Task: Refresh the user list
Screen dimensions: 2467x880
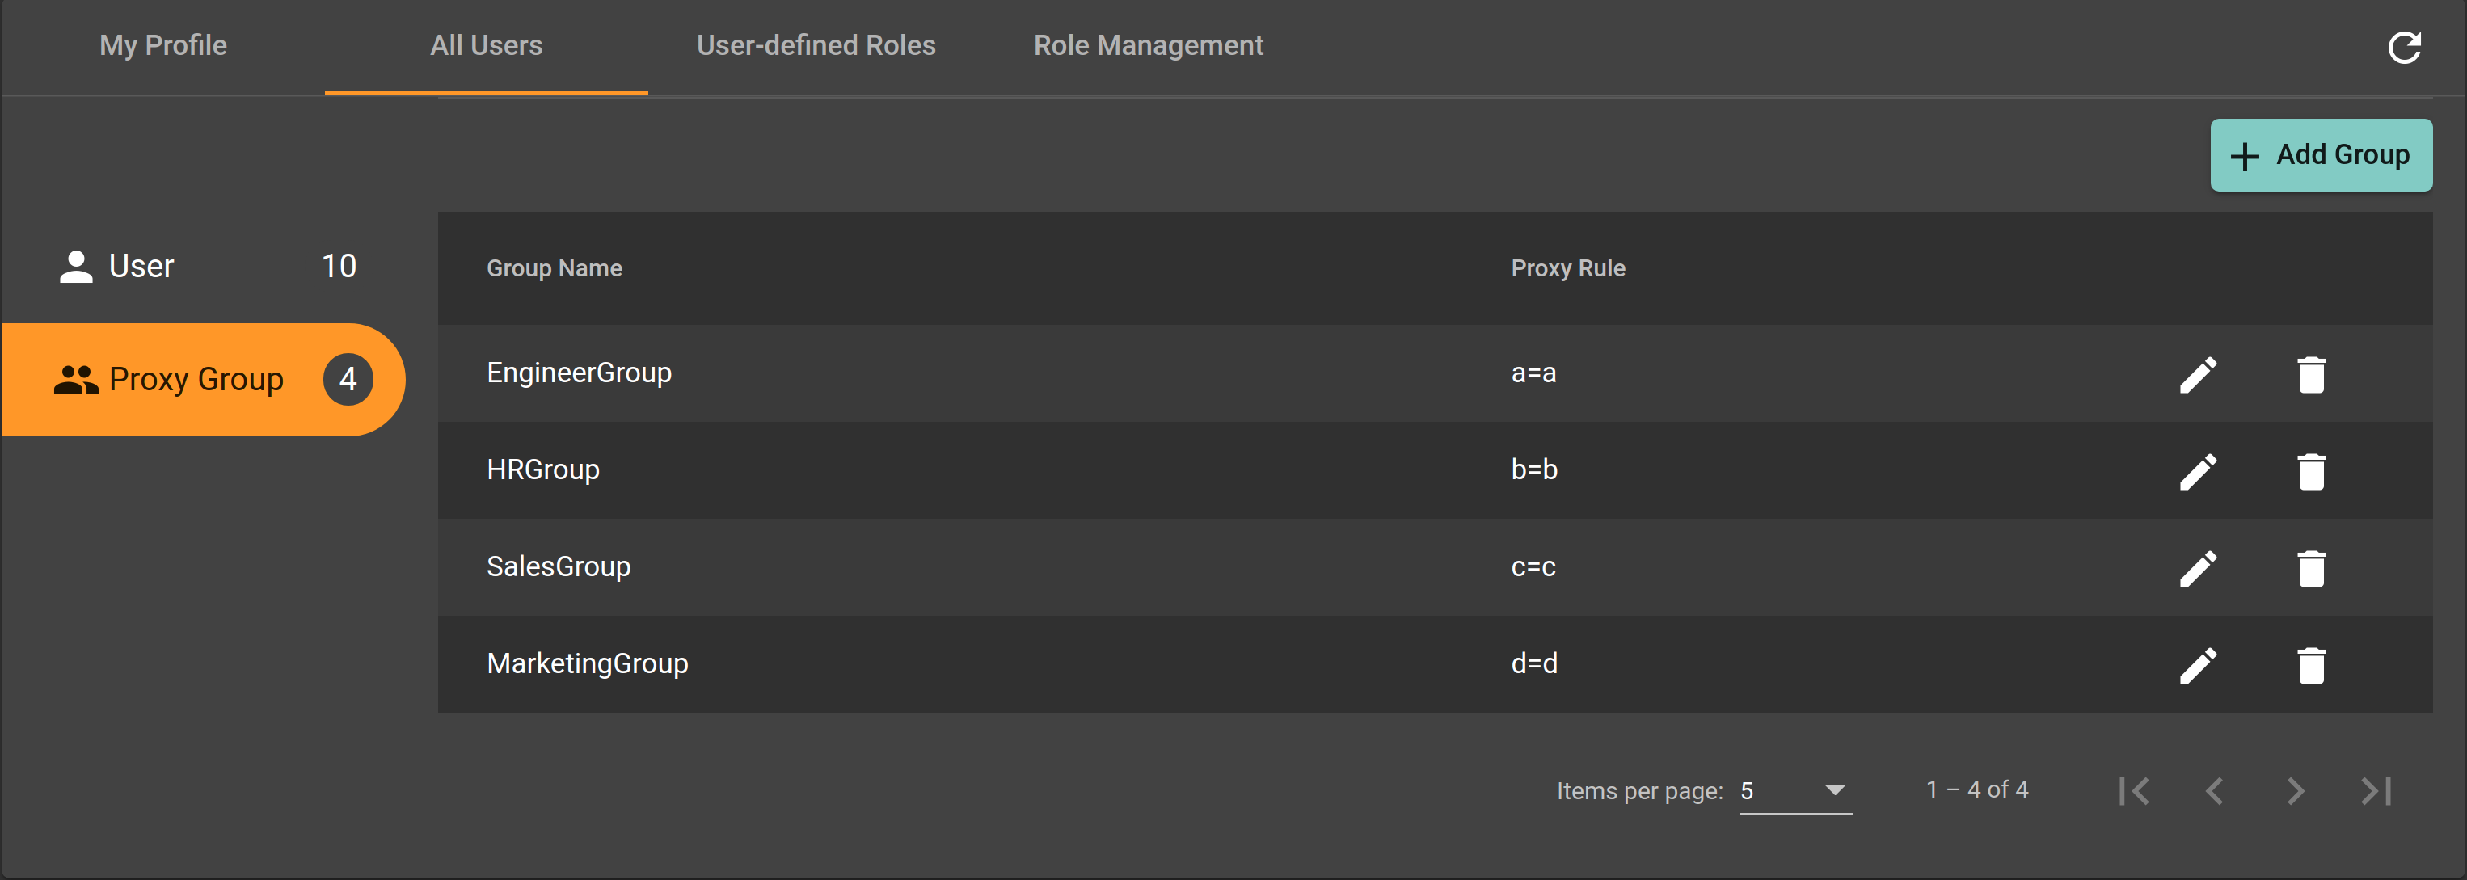Action: [x=2406, y=46]
